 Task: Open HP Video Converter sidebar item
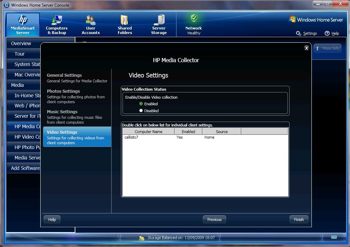coord(24,137)
